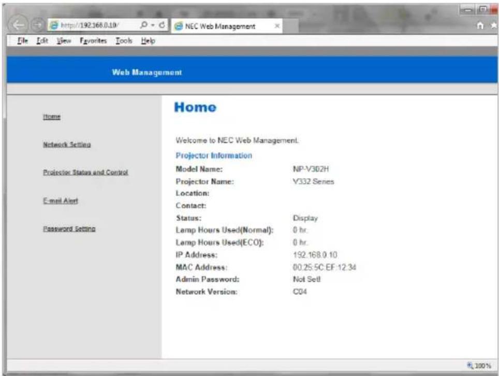
Task: Open the Home link in sidebar
Action: pos(52,117)
